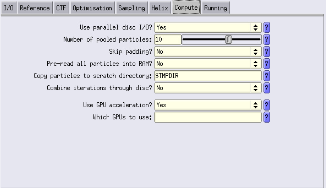The width and height of the screenshot is (326, 188).
Task: Open help for Copy particles to scratch directory
Action: (267, 76)
